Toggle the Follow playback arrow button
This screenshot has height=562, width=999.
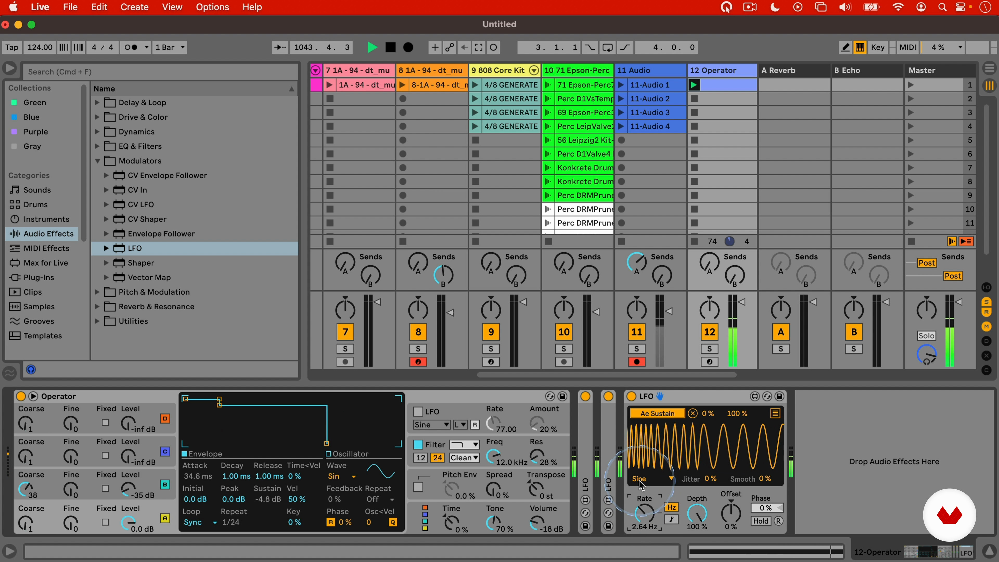click(280, 47)
